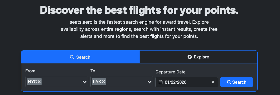Viewport: 280px width, 95px height.
Task: Focus the empty area of the From input
Action: tap(62, 82)
